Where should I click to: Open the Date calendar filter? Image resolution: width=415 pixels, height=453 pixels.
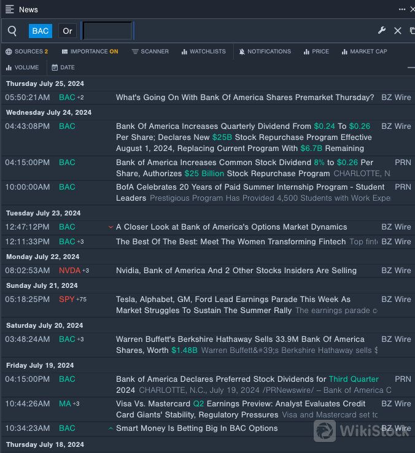[63, 68]
